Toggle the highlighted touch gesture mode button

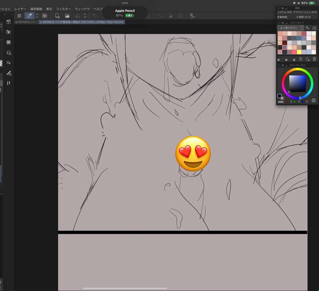click(29, 16)
